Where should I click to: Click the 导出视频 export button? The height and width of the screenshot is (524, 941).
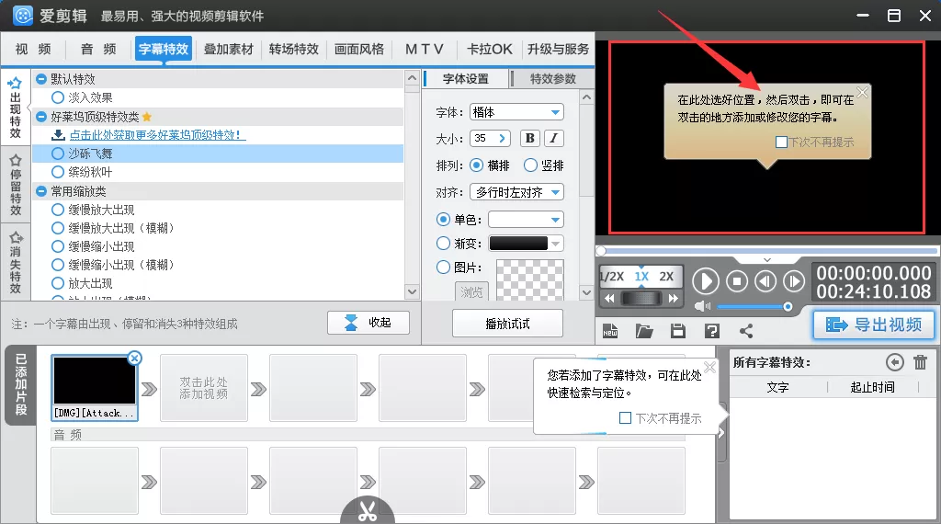point(874,325)
